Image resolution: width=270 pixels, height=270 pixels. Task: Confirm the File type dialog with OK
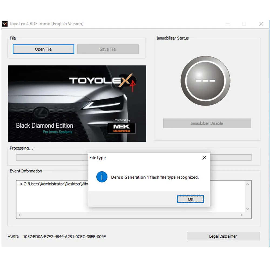tap(190, 199)
